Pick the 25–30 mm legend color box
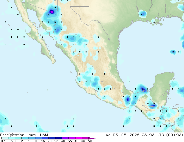 (58, 138)
